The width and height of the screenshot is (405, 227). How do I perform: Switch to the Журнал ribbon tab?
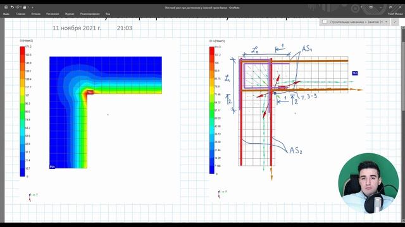[x=70, y=14]
